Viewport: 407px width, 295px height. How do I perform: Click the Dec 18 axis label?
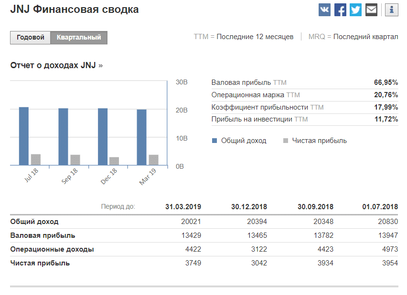[x=109, y=176]
